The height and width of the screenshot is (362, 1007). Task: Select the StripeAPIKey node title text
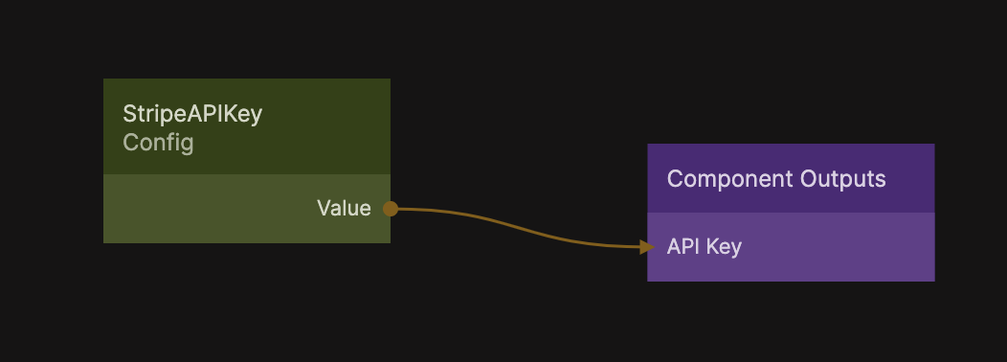tap(192, 114)
